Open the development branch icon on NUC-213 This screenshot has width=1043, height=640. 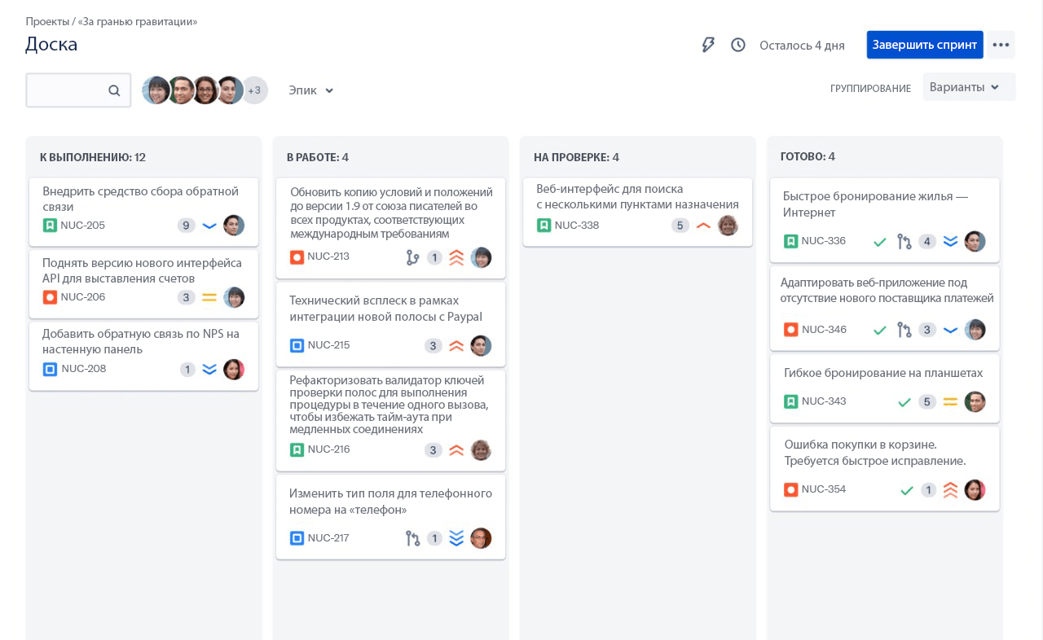click(x=413, y=257)
